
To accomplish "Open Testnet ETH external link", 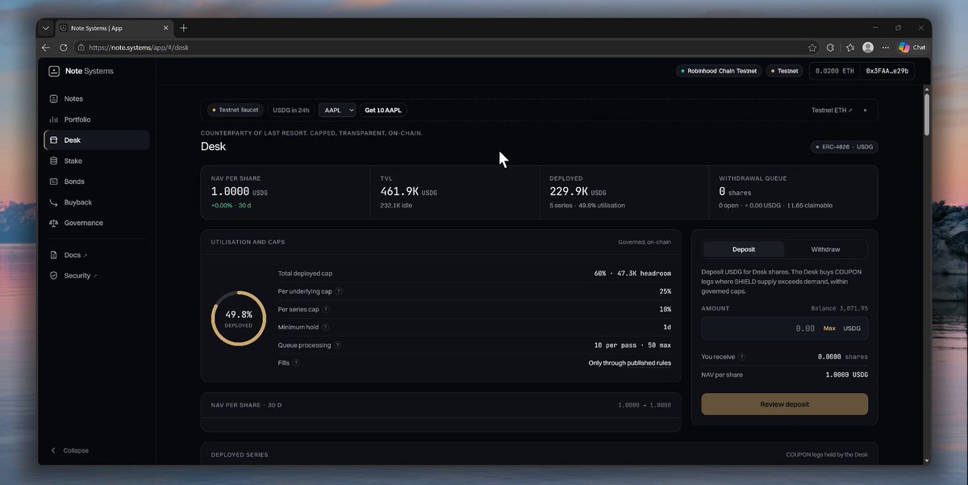I will click(x=832, y=110).
